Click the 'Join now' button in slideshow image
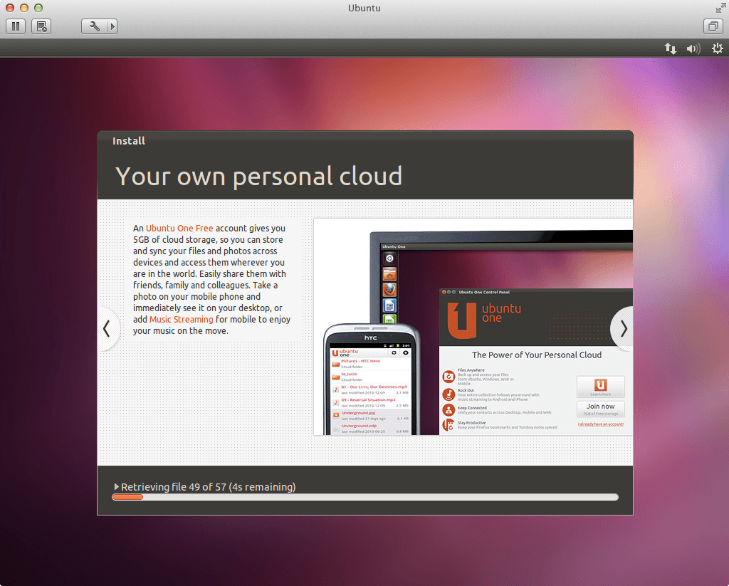This screenshot has width=729, height=586. coord(600,409)
